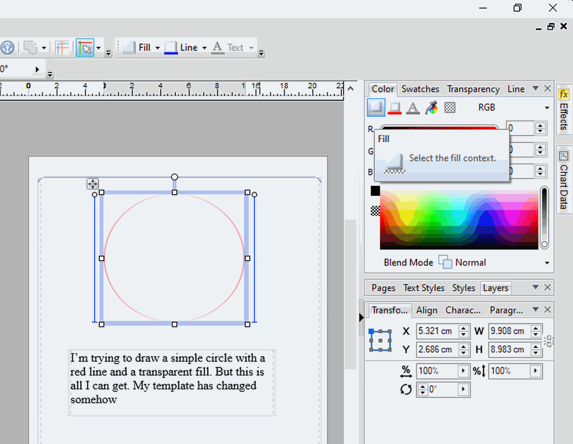Open the Line dropdown arrow in toolbar
This screenshot has height=444, width=573.
(x=204, y=48)
